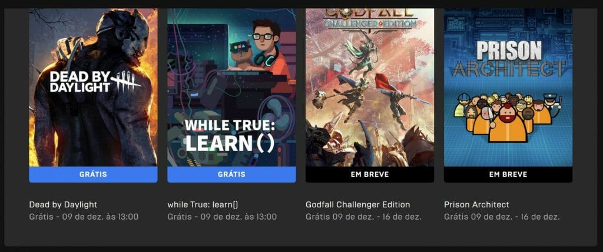Click the Godfall Challenger Edition logo on the cover
The image size is (603, 252).
370,18
